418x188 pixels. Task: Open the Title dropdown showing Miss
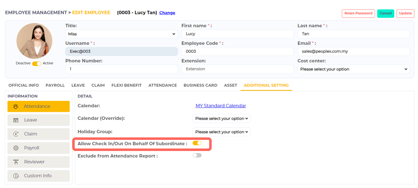121,34
